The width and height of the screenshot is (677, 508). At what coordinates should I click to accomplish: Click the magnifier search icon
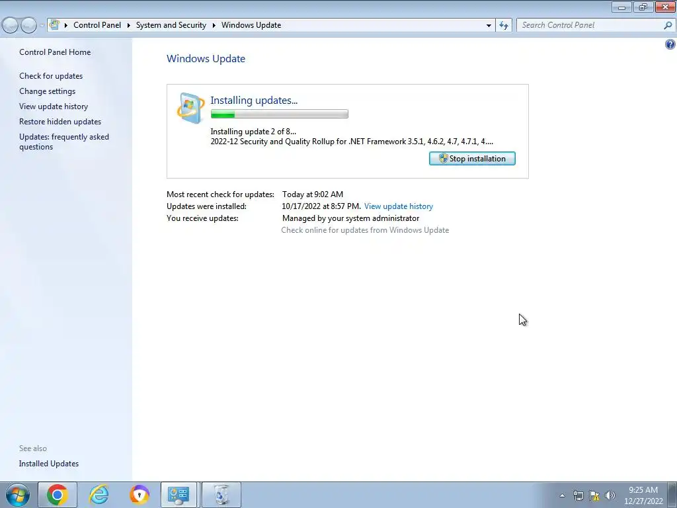click(668, 25)
